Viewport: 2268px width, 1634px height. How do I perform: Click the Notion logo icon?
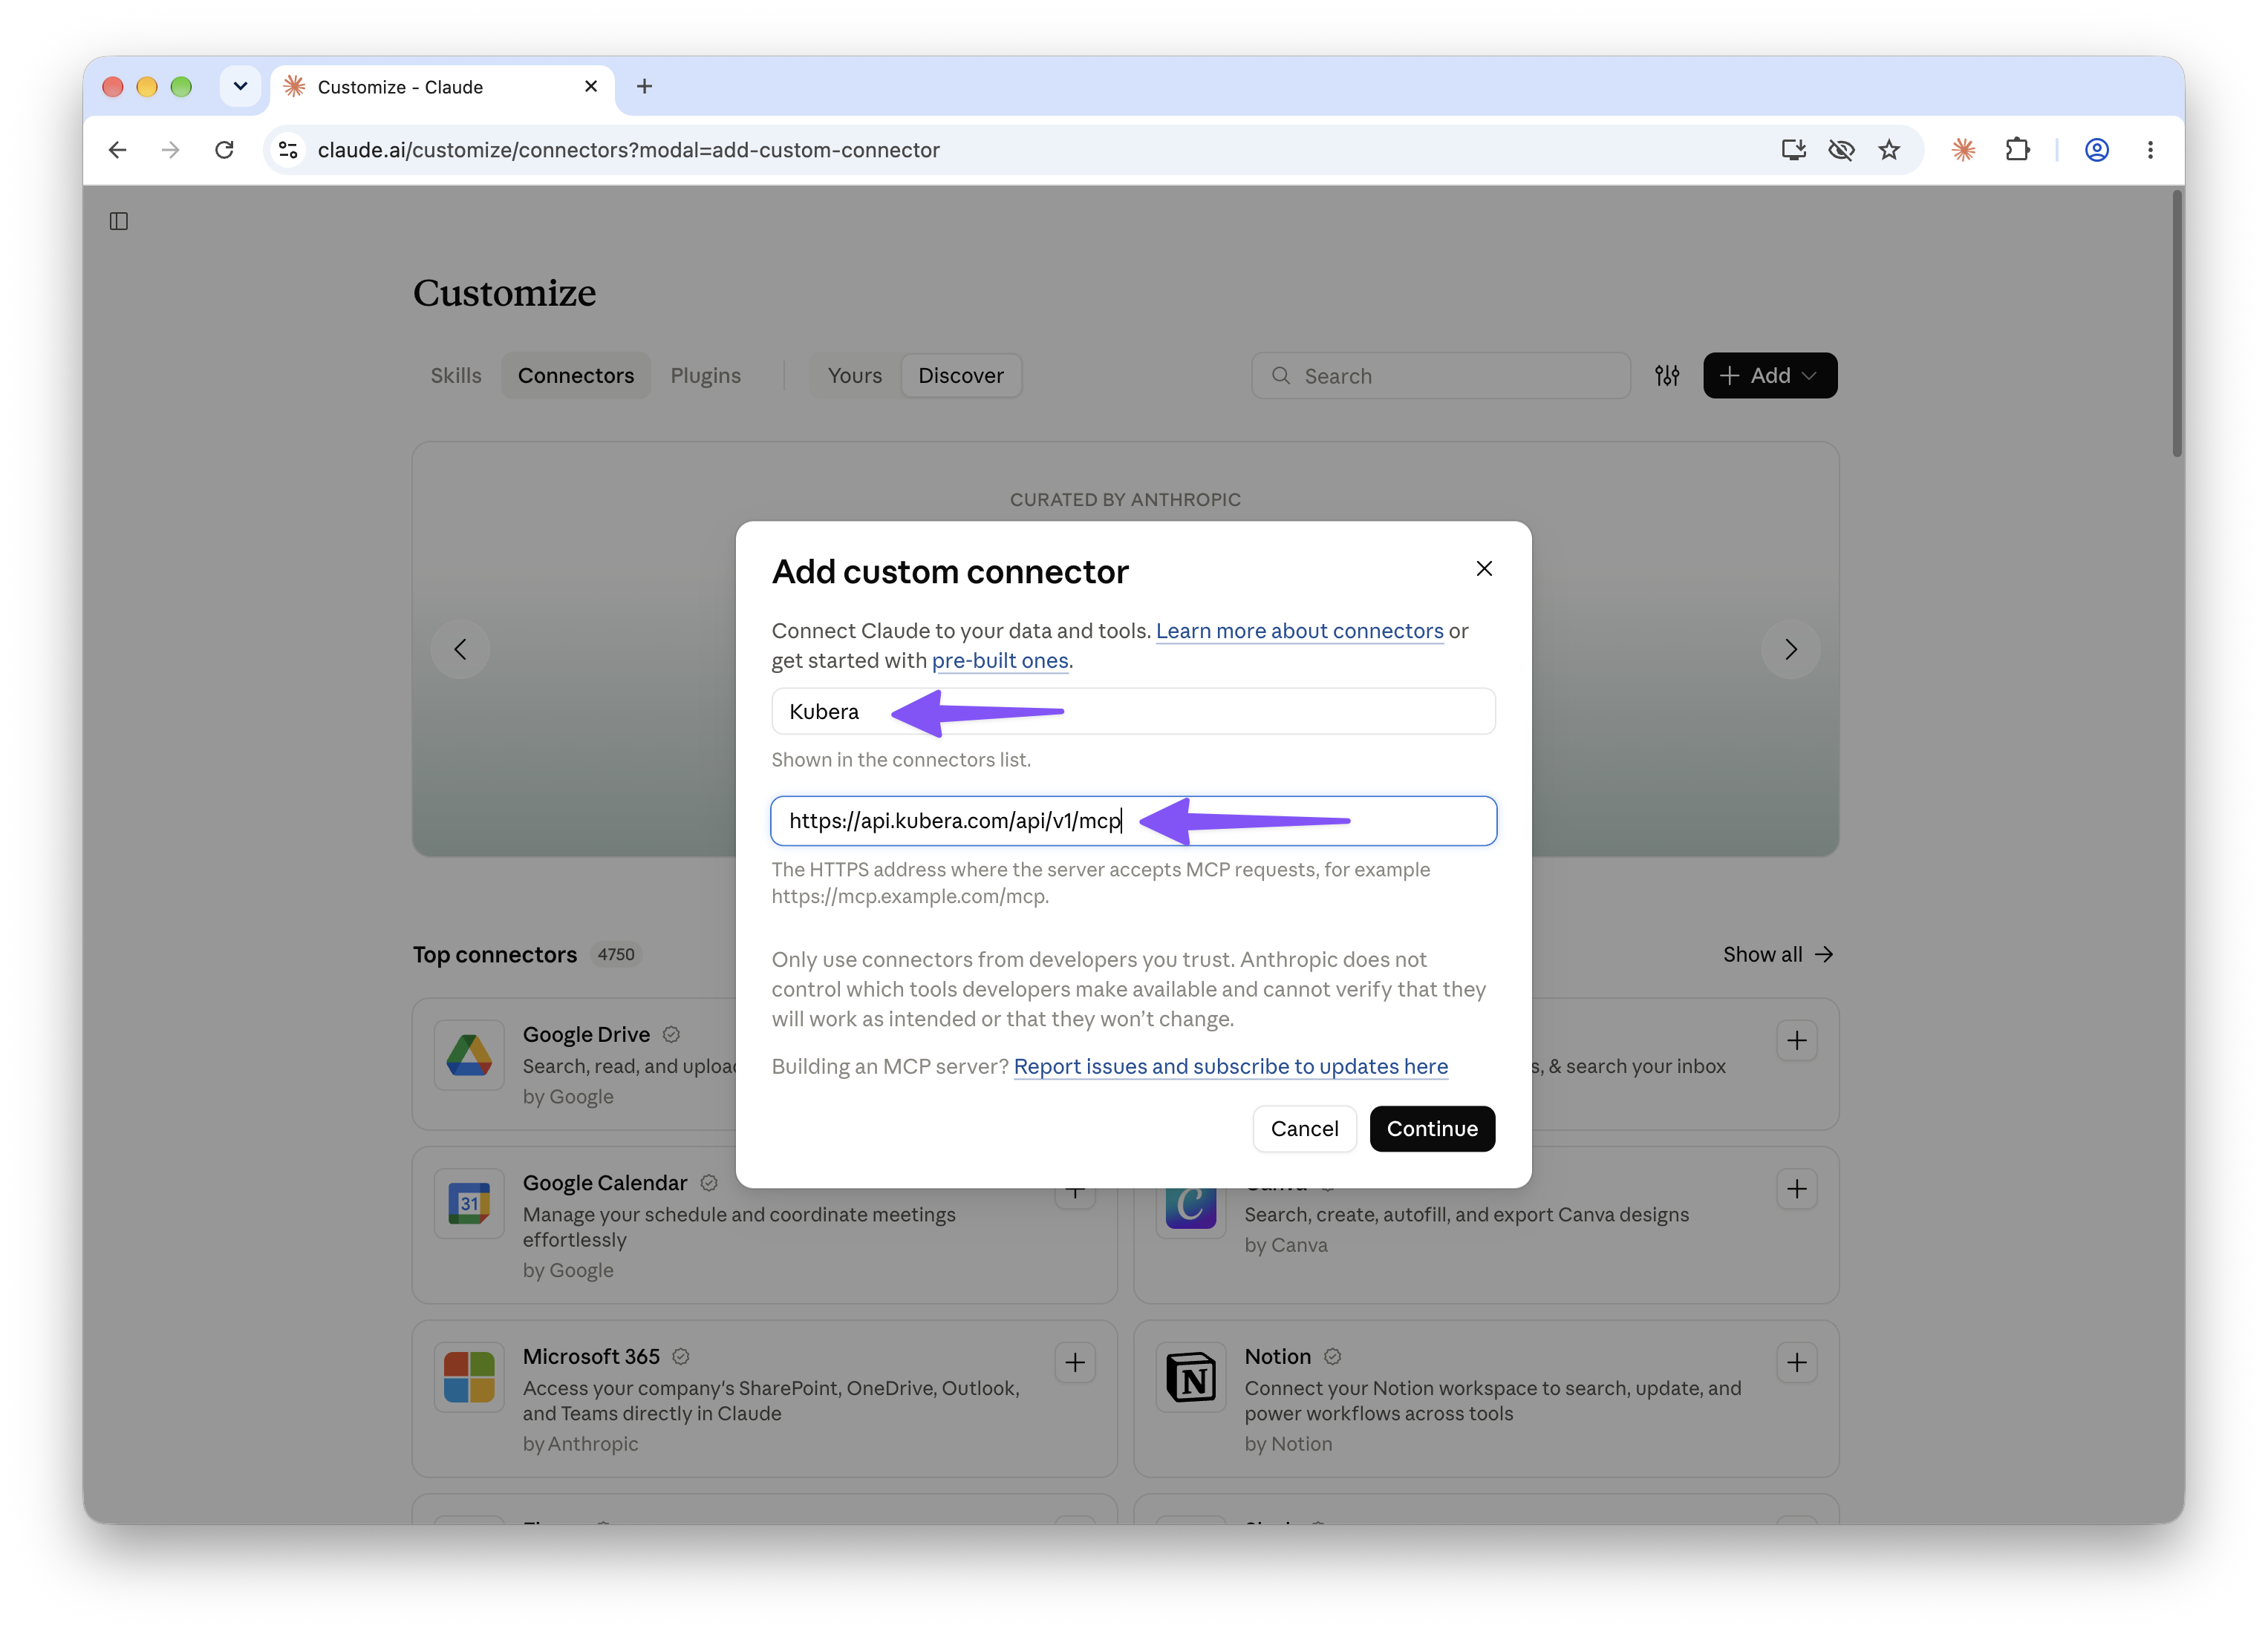(x=1191, y=1377)
